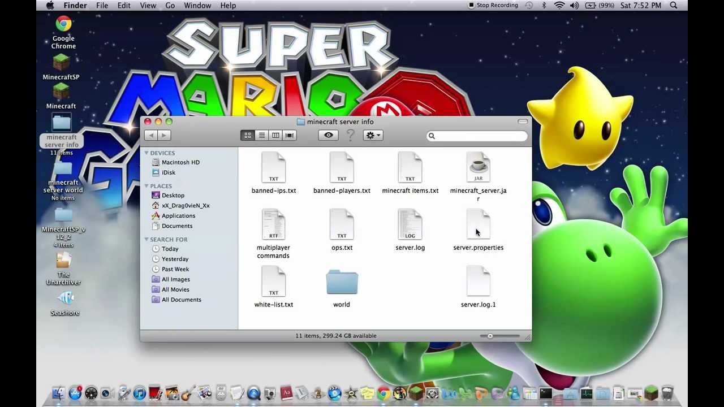This screenshot has width=724, height=407.
Task: Click the Finder window search field
Action: coord(477,136)
